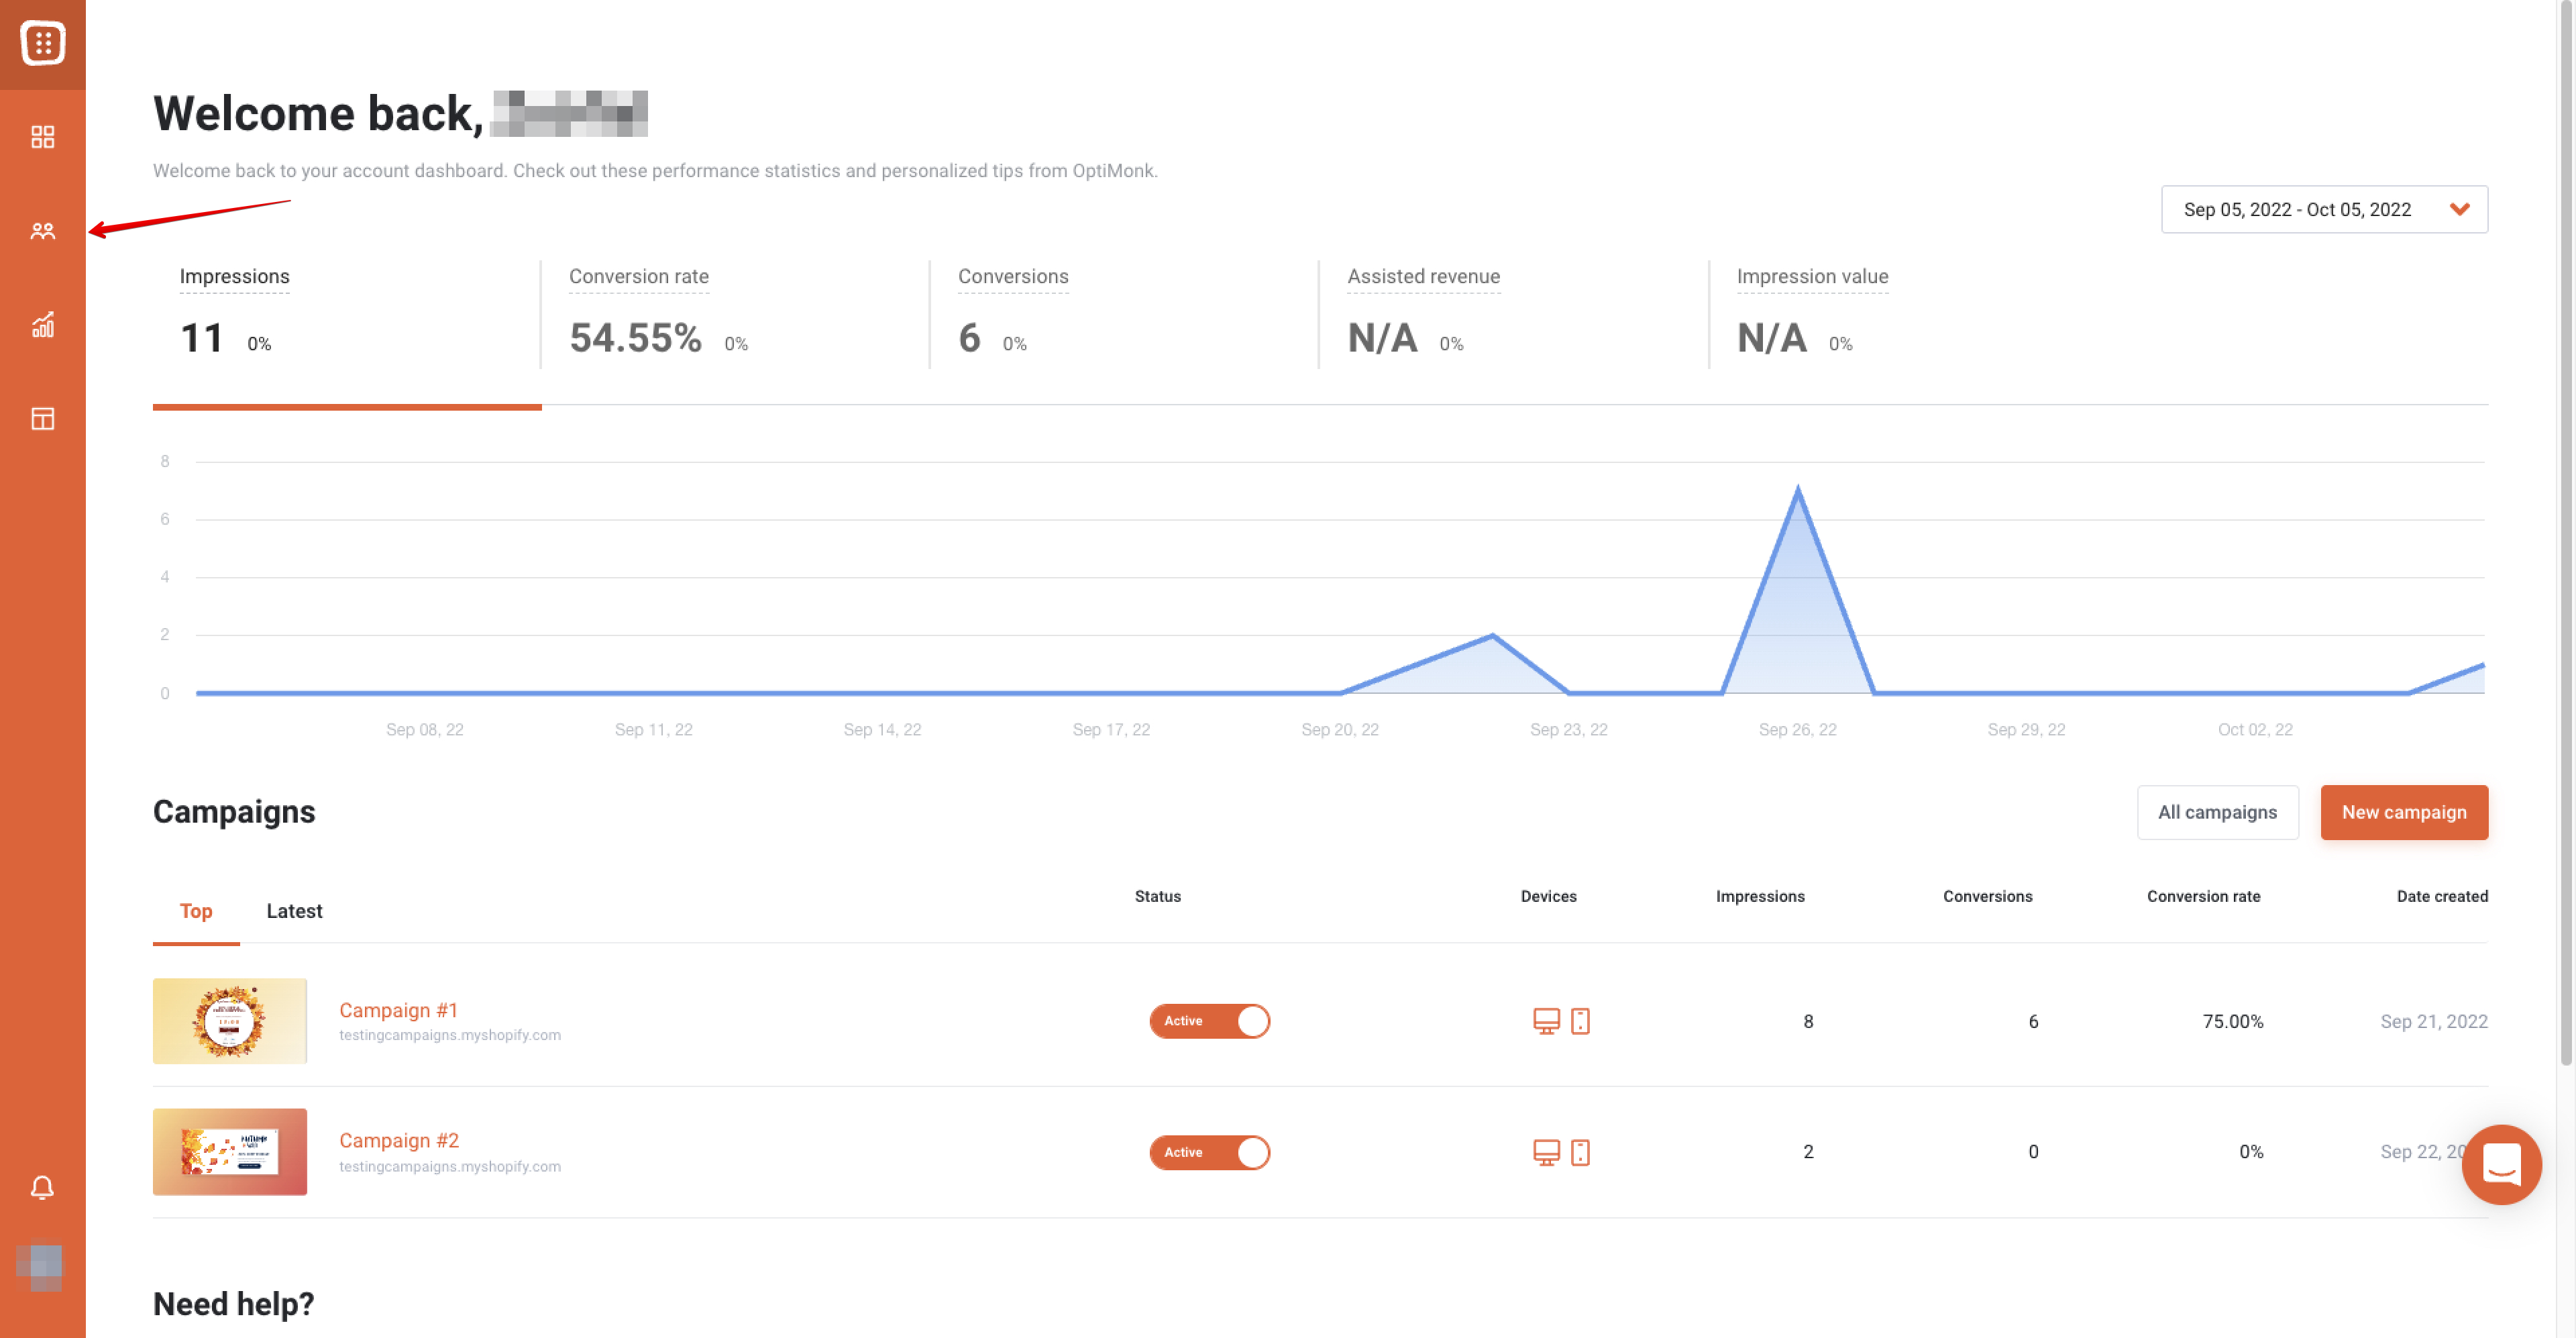The height and width of the screenshot is (1338, 2576).
Task: Open the dashboard grid icon in sidebar
Action: point(42,137)
